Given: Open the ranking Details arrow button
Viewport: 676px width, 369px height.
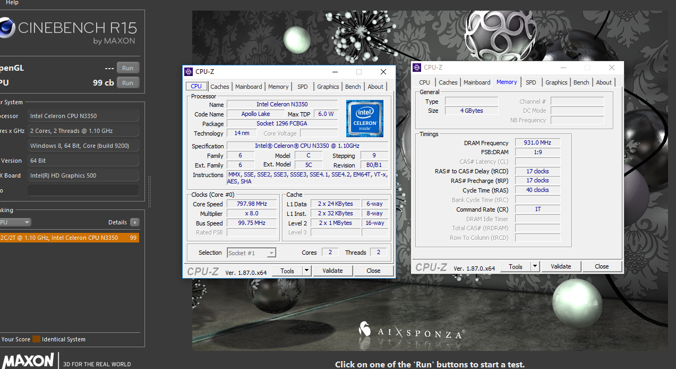Looking at the screenshot, I should (x=134, y=222).
